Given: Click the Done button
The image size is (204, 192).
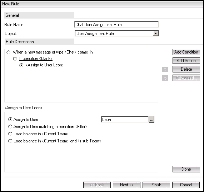Looking at the screenshot, I should pos(186,169).
